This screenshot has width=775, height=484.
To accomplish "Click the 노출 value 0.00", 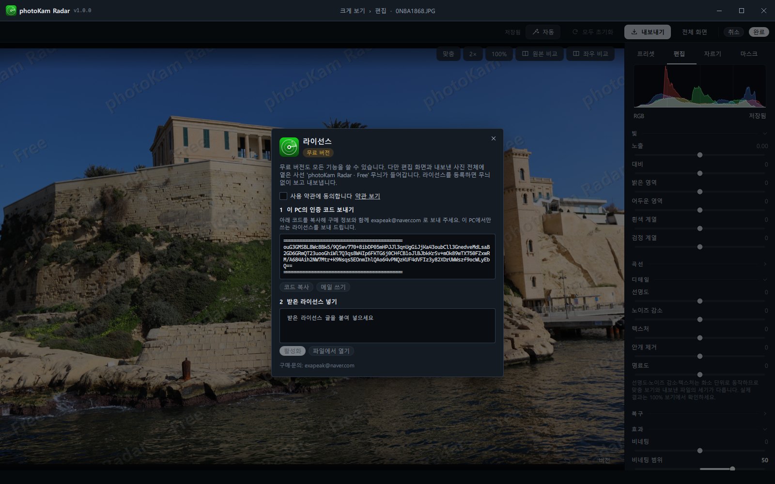I will click(762, 146).
